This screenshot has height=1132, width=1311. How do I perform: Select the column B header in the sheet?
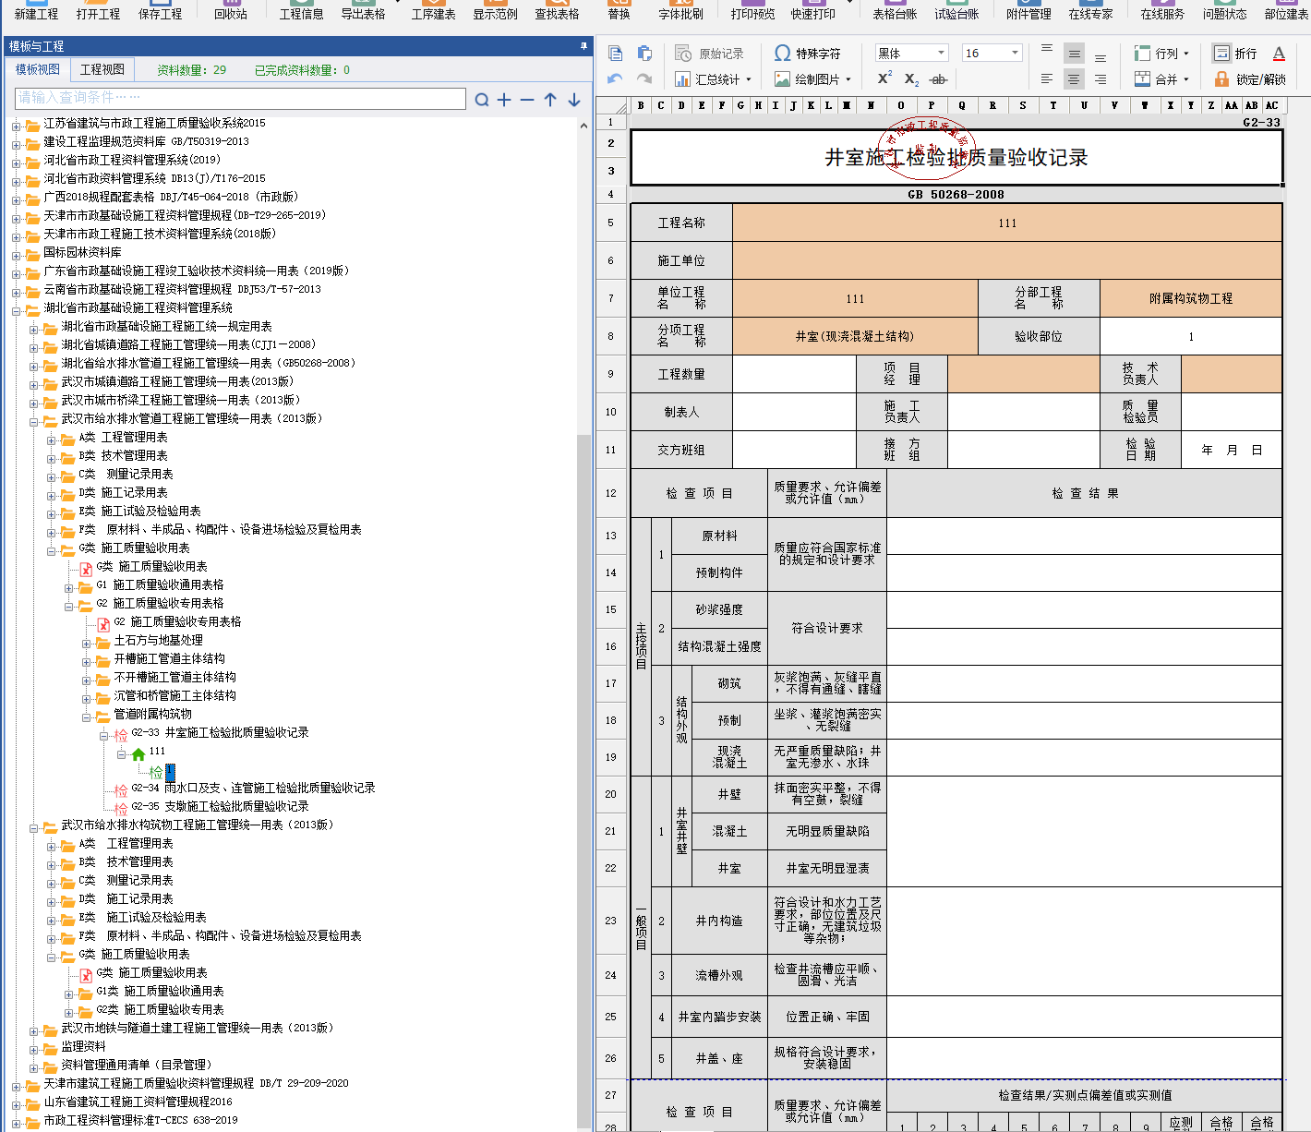(641, 105)
